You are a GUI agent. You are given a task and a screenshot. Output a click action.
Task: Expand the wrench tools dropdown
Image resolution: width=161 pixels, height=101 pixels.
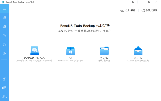coord(4,97)
